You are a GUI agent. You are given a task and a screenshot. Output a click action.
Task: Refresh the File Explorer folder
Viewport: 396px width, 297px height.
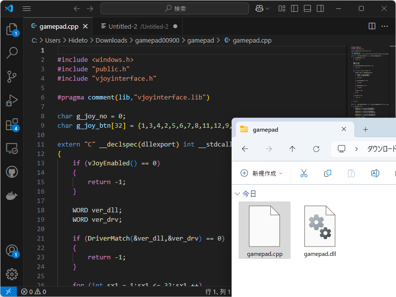(316, 149)
